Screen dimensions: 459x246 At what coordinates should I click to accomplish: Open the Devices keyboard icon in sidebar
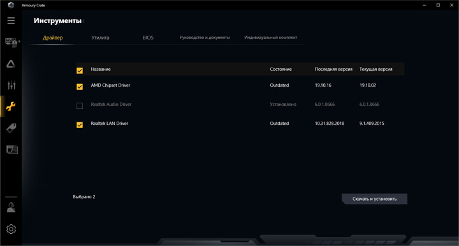point(11,43)
